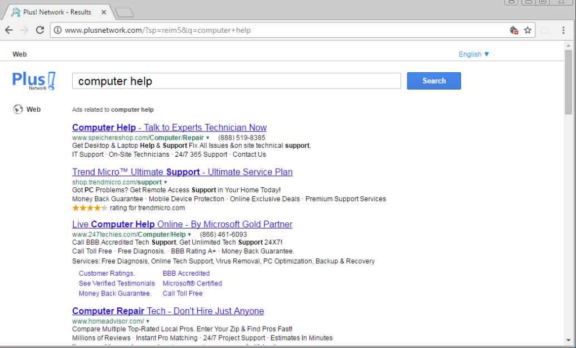Click the BBB Accredited sitelink
Screen dimensions: 576x348
pyautogui.click(x=186, y=274)
